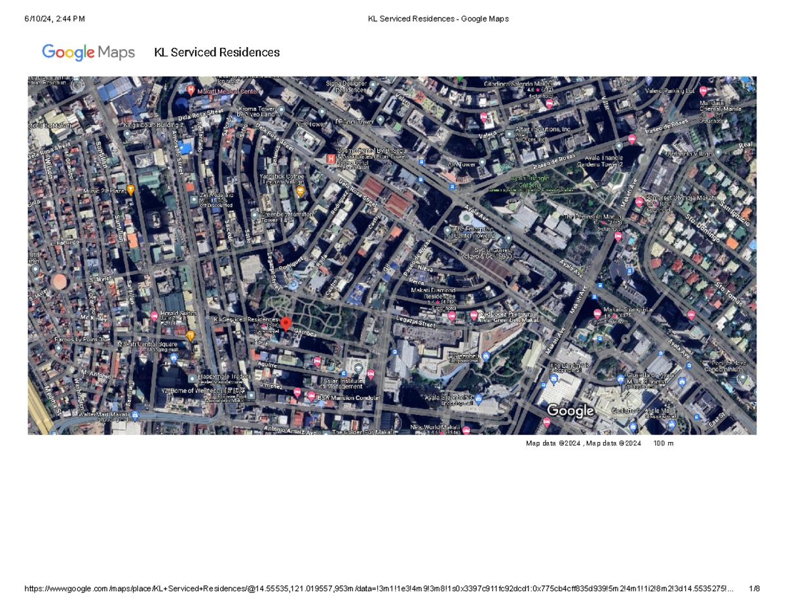The image size is (786, 607).
Task: Click the red KL Serviced Residences location pin
Action: coord(286,323)
